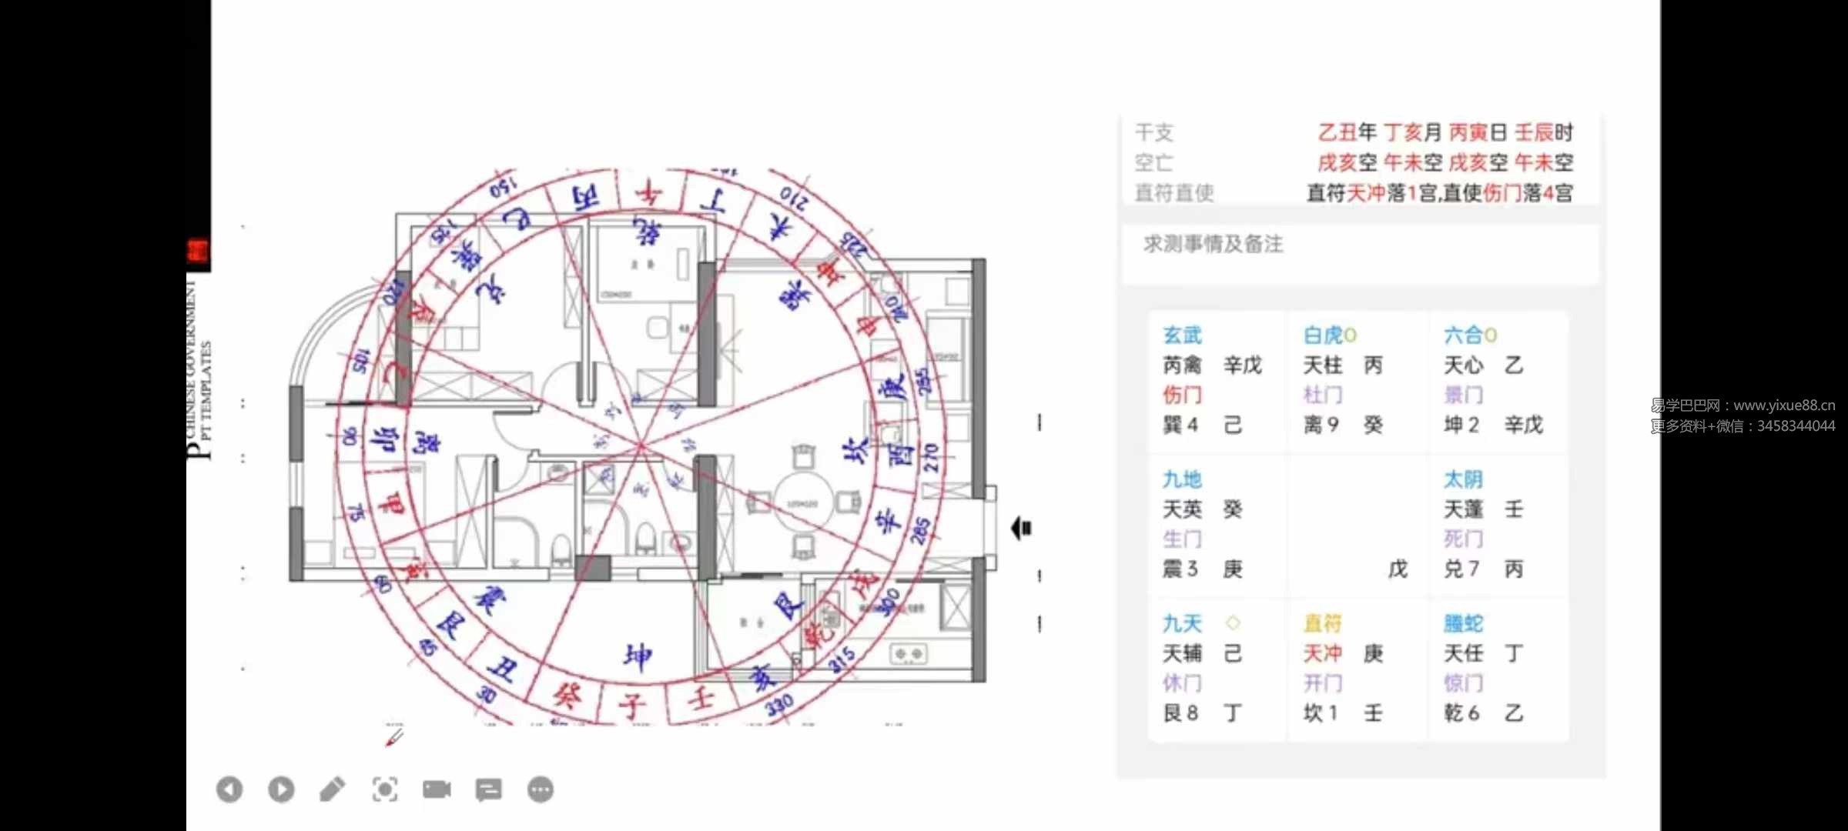Image resolution: width=1848 pixels, height=831 pixels.
Task: Select the pencil annotation tool
Action: pyautogui.click(x=333, y=789)
